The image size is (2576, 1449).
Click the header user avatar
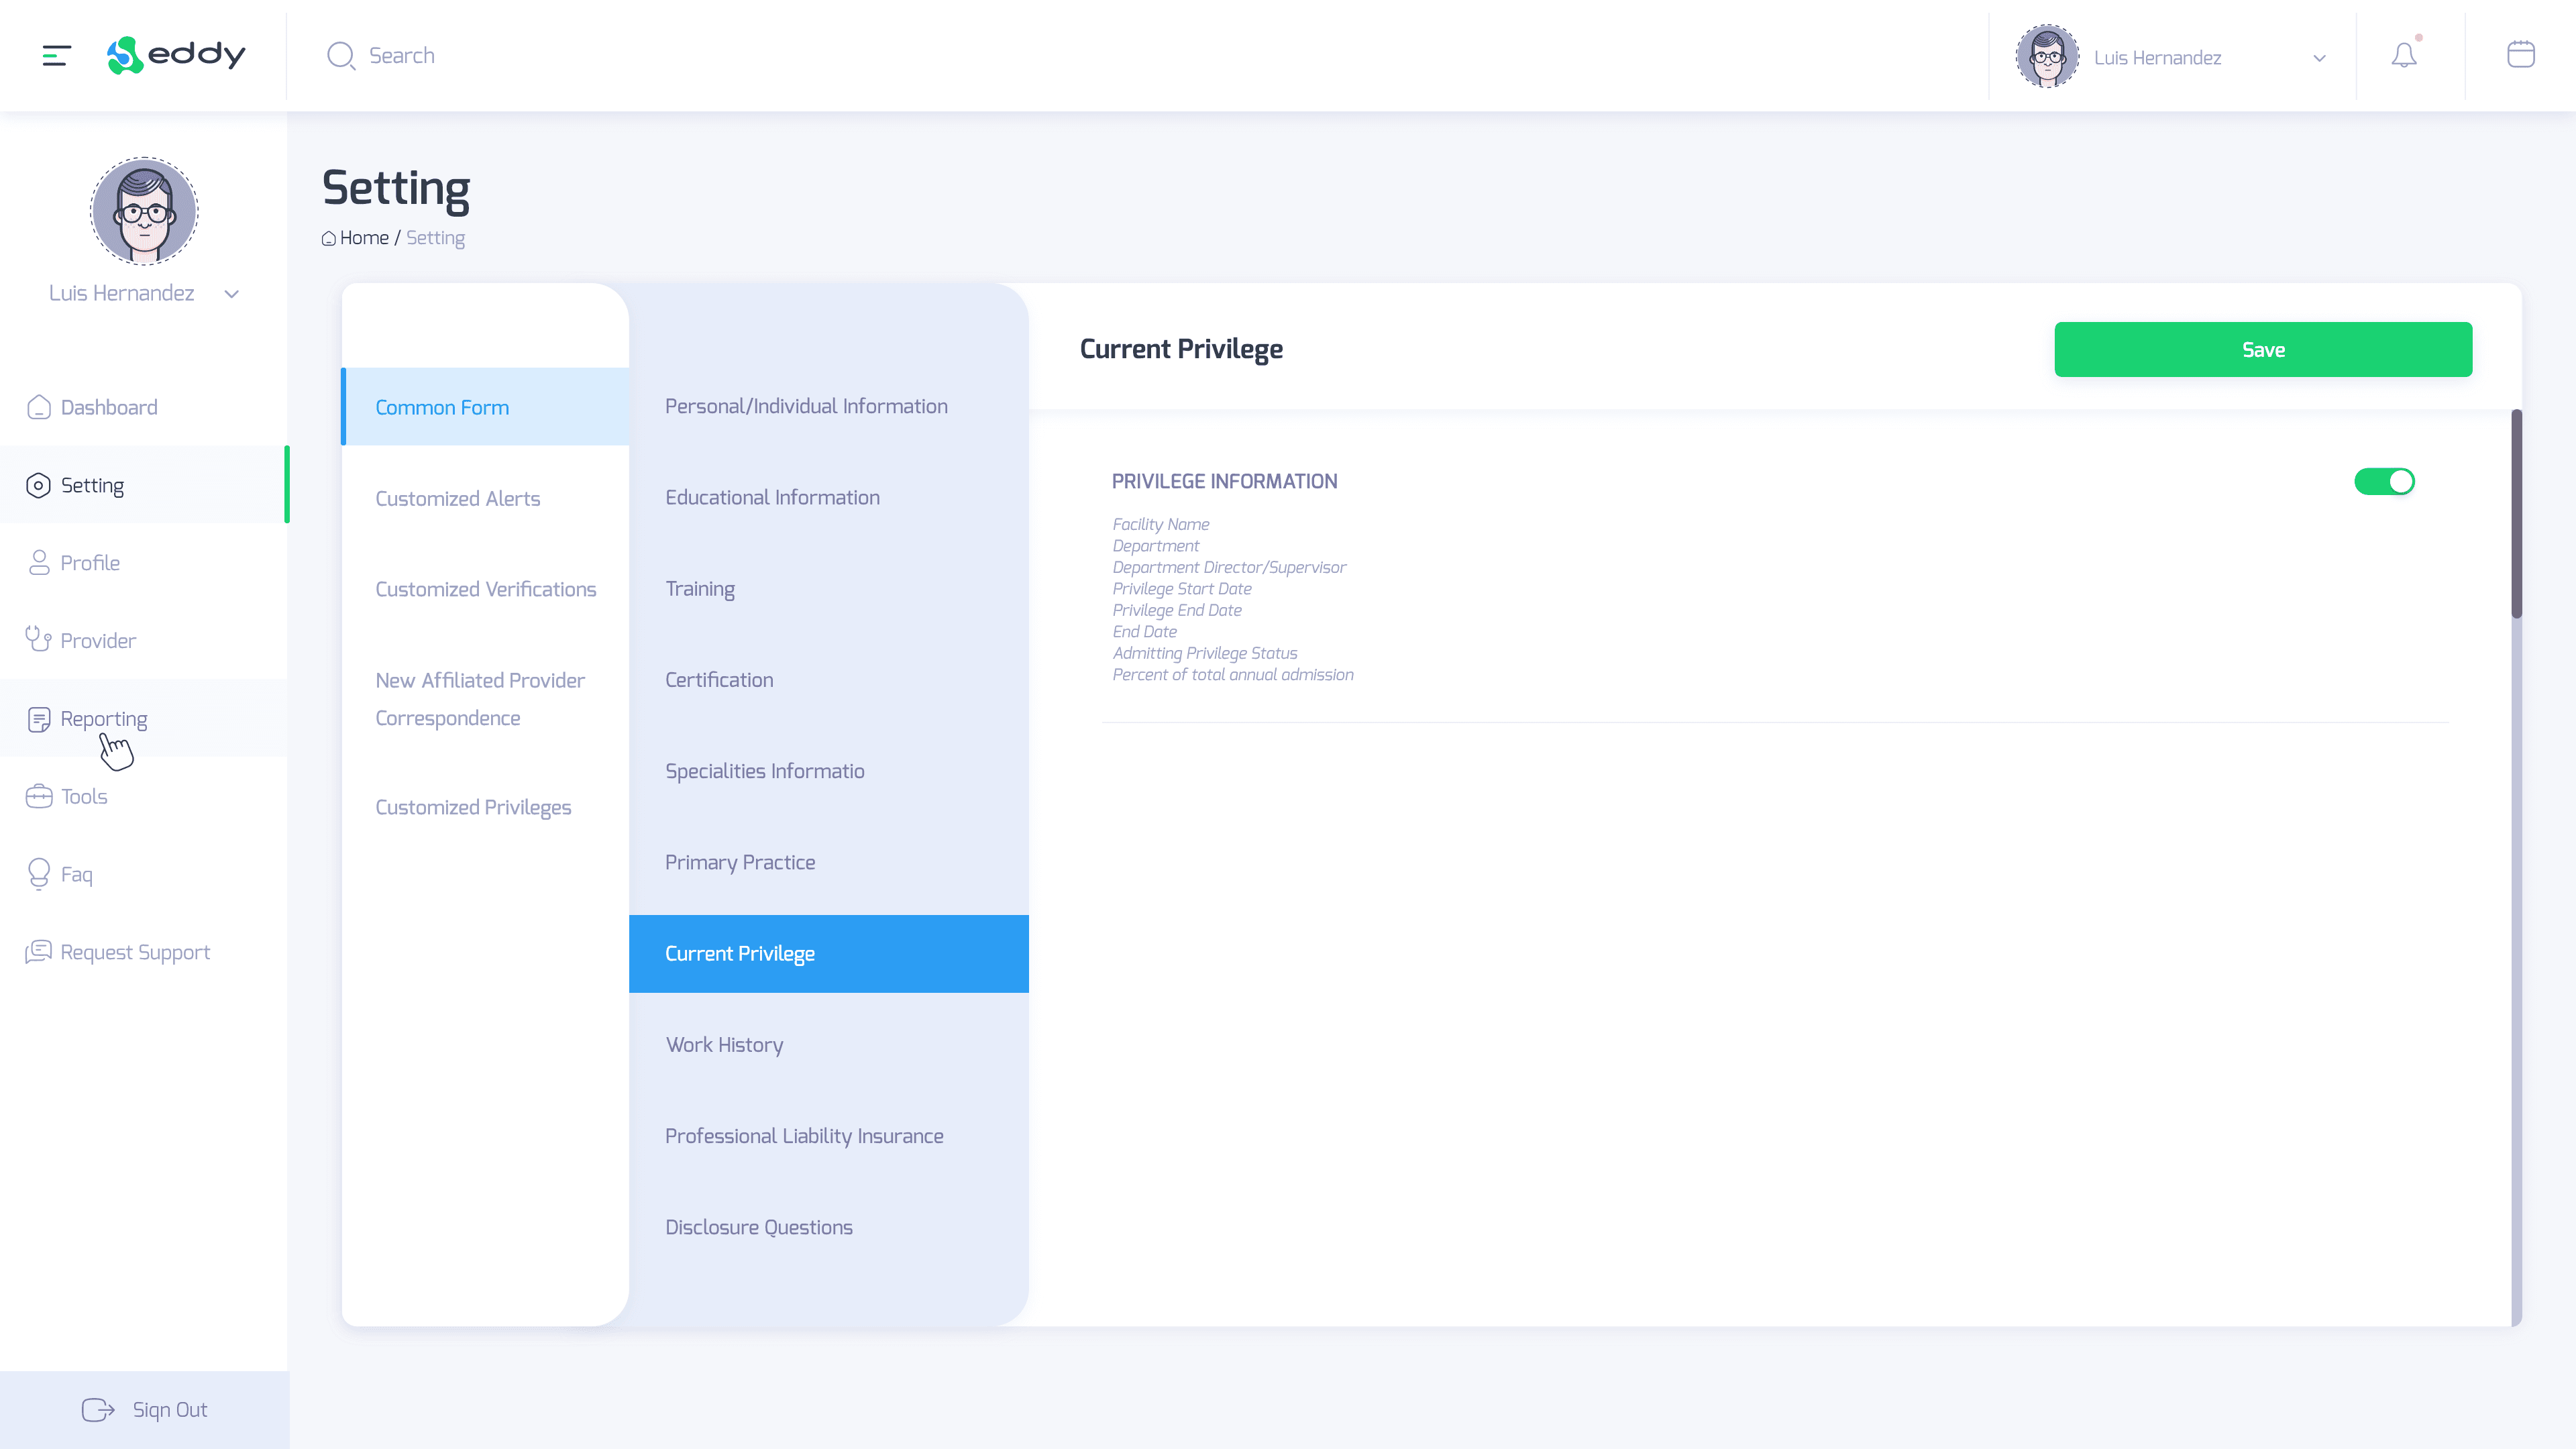click(x=2047, y=56)
